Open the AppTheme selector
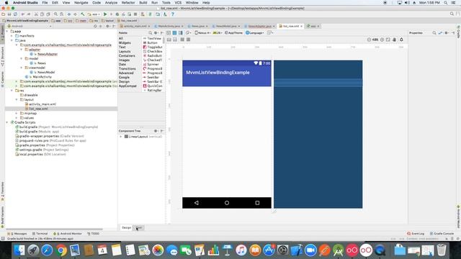Image resolution: width=461 pixels, height=259 pixels. [x=233, y=33]
